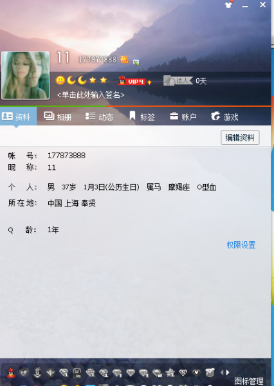Open the 权限设置 link

241,245
